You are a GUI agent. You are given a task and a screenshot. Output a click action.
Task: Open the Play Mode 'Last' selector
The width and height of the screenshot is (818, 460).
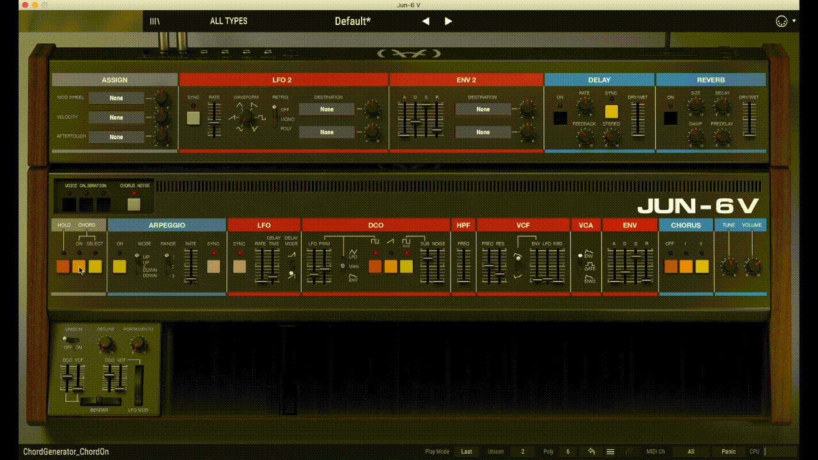[467, 452]
